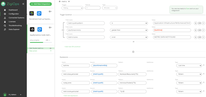Add OR condition on metricname row
Screen dimensions: 206x97
[x=199, y=37]
